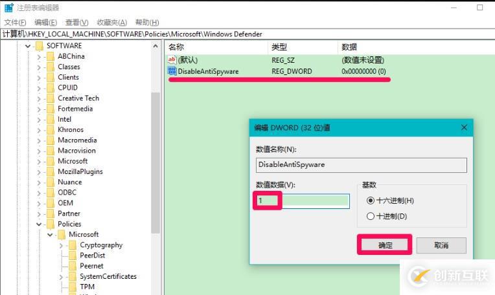This screenshot has width=495, height=295.
Task: Select the Classes folder icon
Action: (x=50, y=67)
